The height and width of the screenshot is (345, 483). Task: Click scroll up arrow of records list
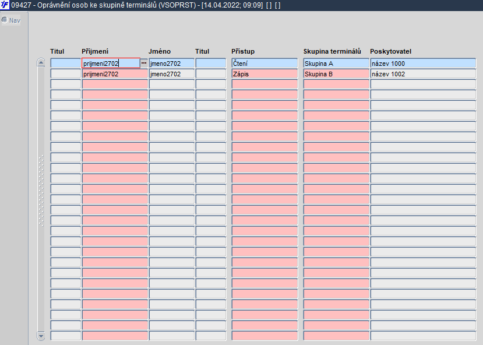tap(41, 62)
